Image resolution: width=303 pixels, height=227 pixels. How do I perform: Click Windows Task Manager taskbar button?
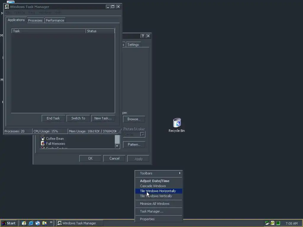point(80,223)
